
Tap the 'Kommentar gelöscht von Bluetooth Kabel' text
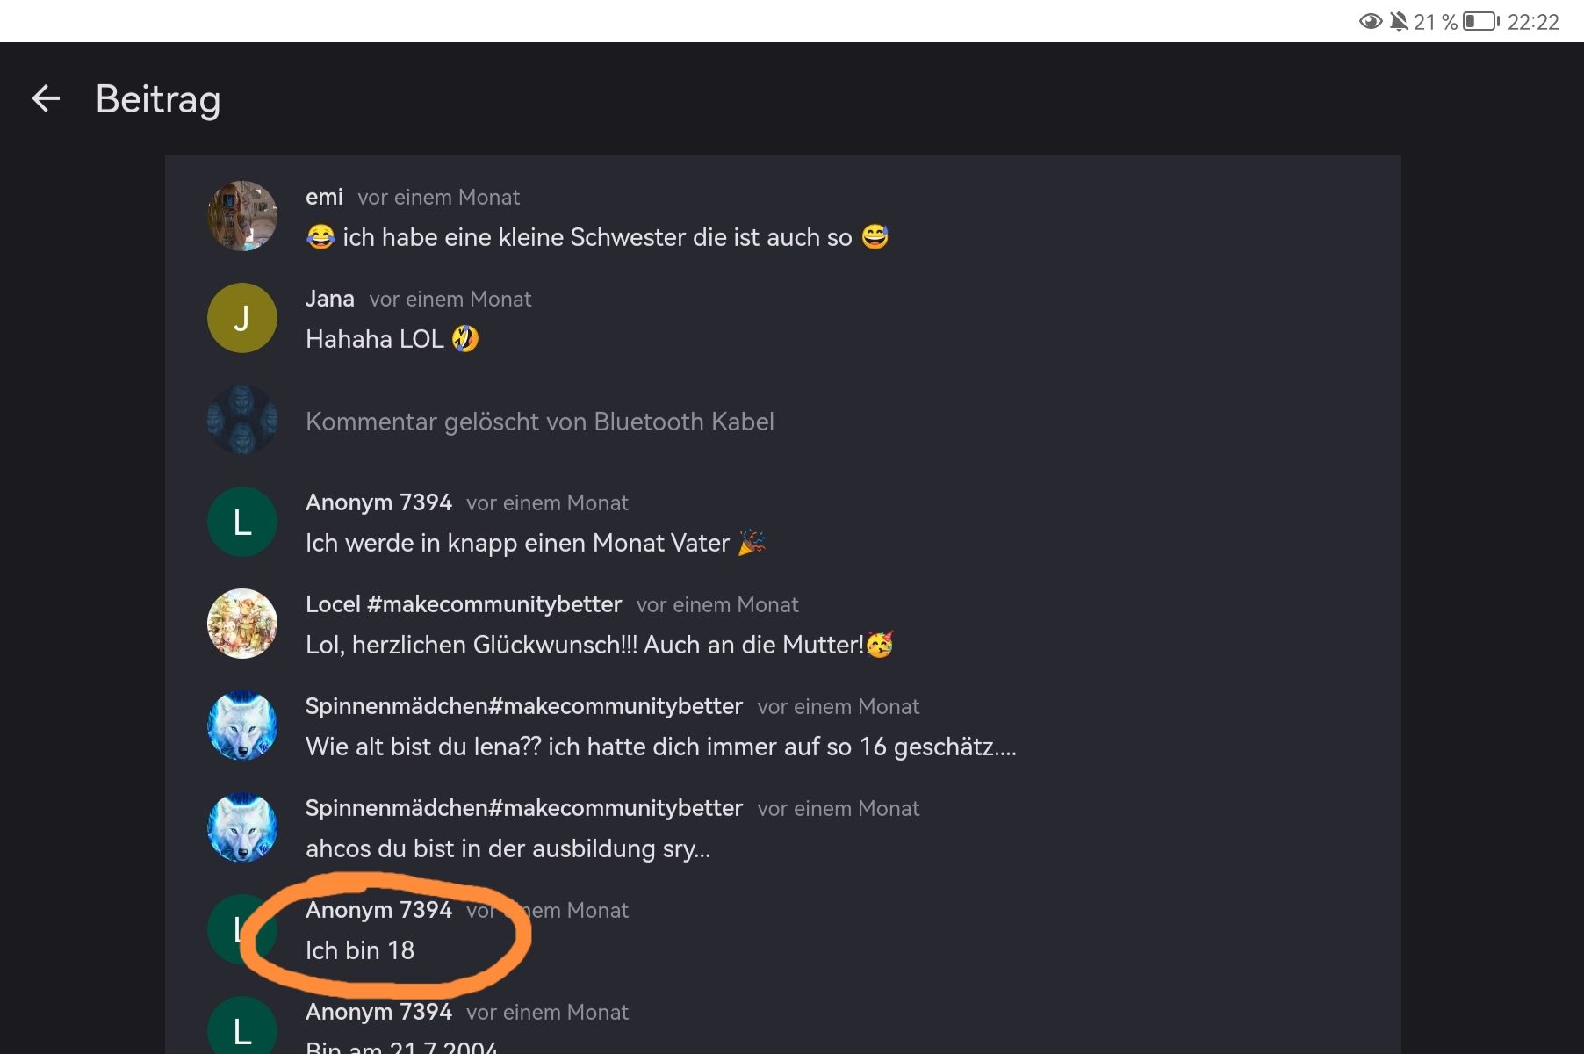(539, 422)
